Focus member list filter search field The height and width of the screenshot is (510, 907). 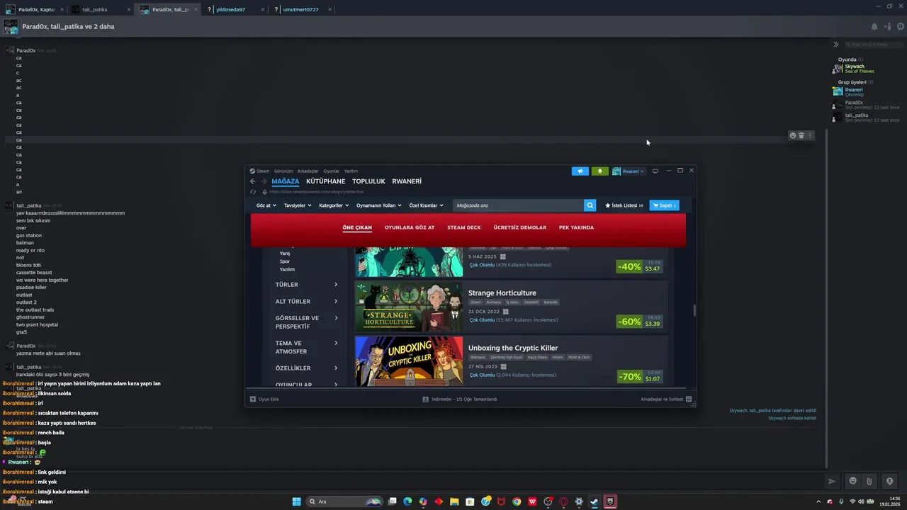click(873, 45)
